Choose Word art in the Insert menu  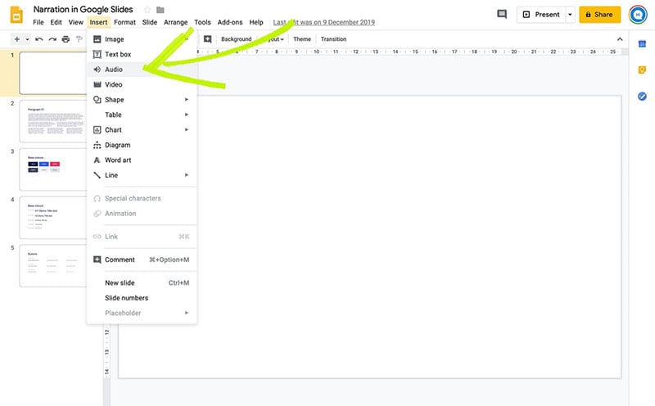tap(142, 160)
